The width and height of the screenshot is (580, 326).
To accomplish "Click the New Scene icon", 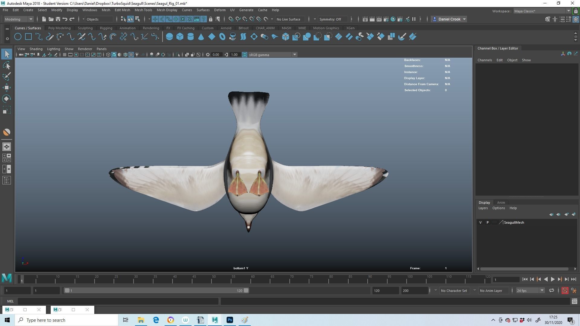I will point(44,19).
